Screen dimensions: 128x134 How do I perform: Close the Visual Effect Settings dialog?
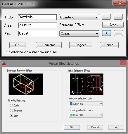123,63
